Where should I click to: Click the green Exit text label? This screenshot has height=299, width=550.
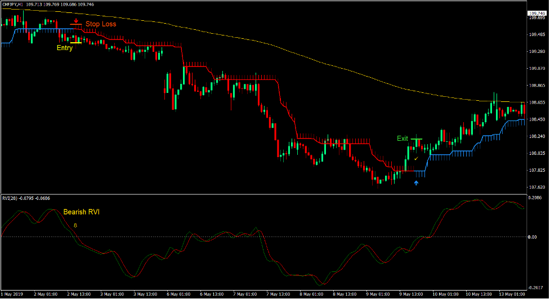click(402, 139)
